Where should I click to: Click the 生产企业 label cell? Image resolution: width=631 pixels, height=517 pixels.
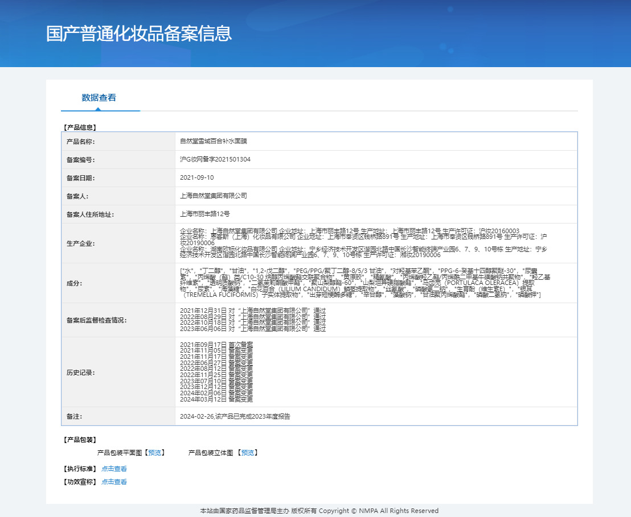pyautogui.click(x=118, y=243)
